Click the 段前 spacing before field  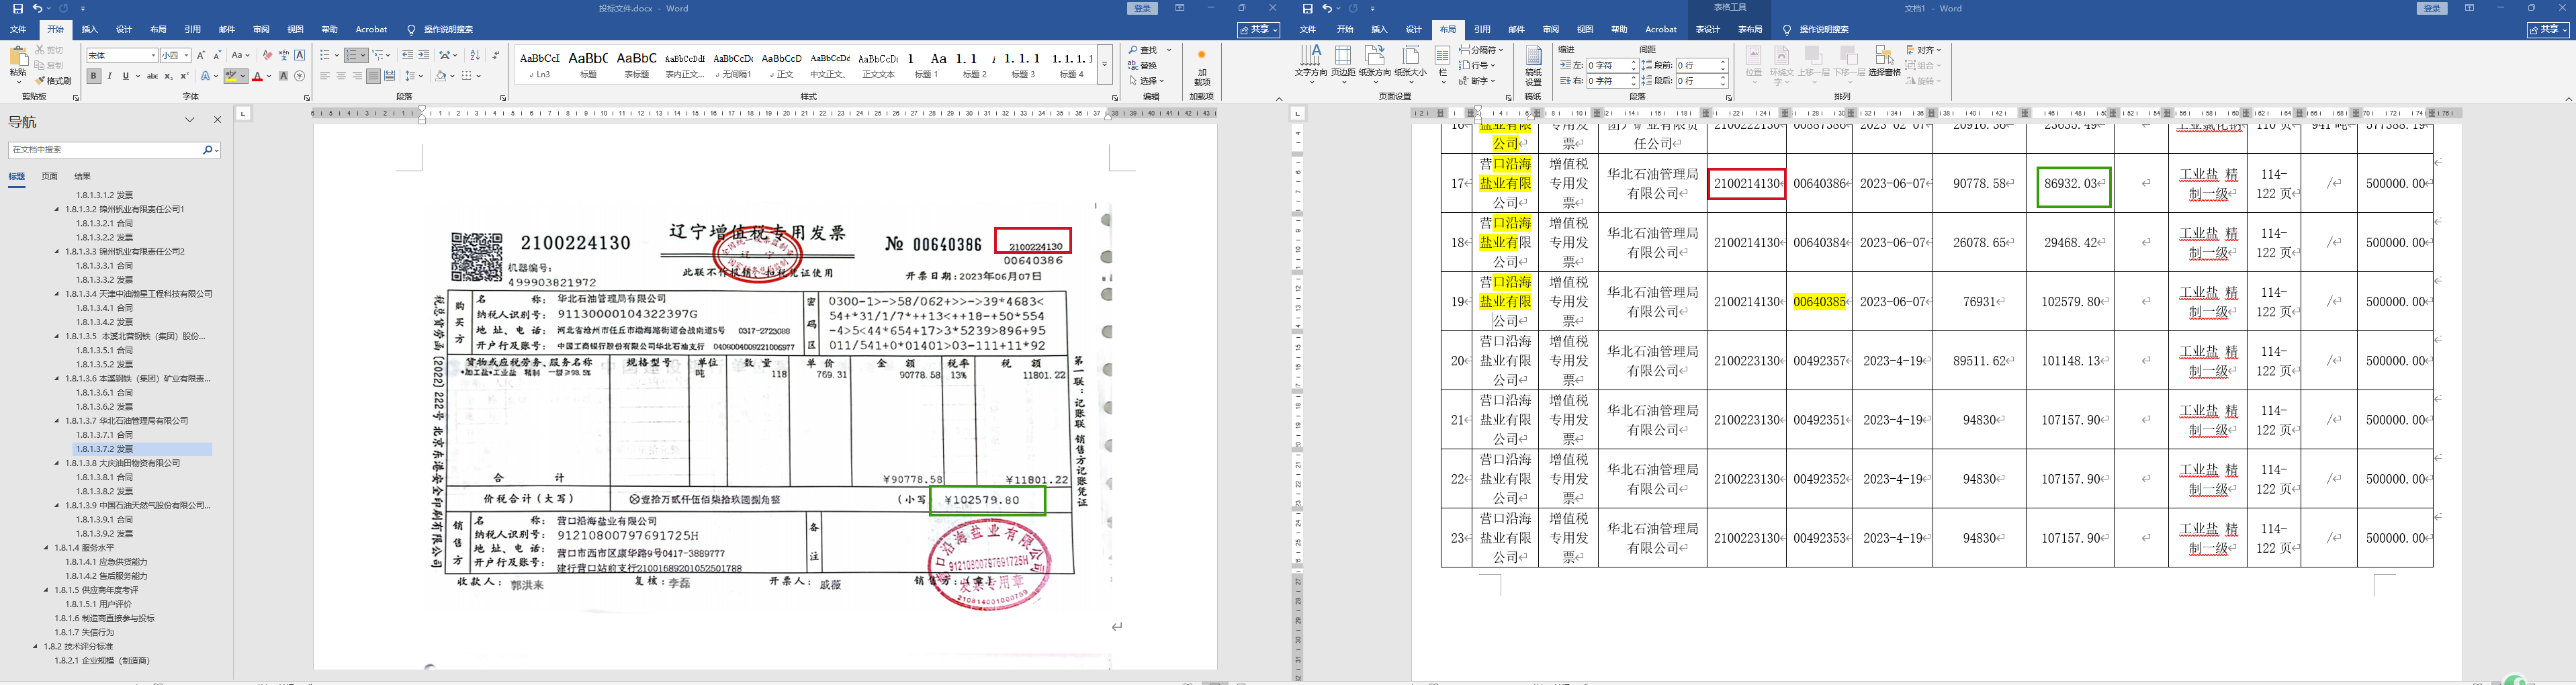[1701, 65]
